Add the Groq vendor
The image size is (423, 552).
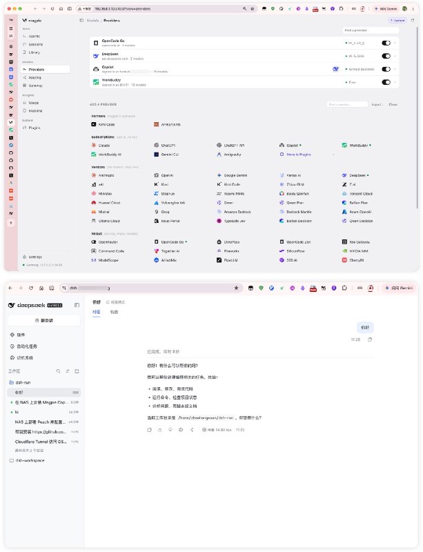pos(162,212)
